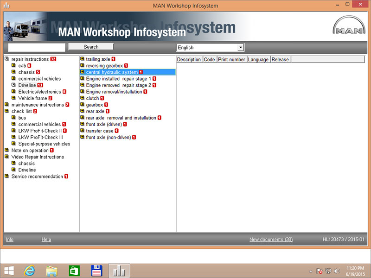The image size is (371, 278).
Task: Click the arrow icon beside LKW ProFit-Check II
Action: 14,131
